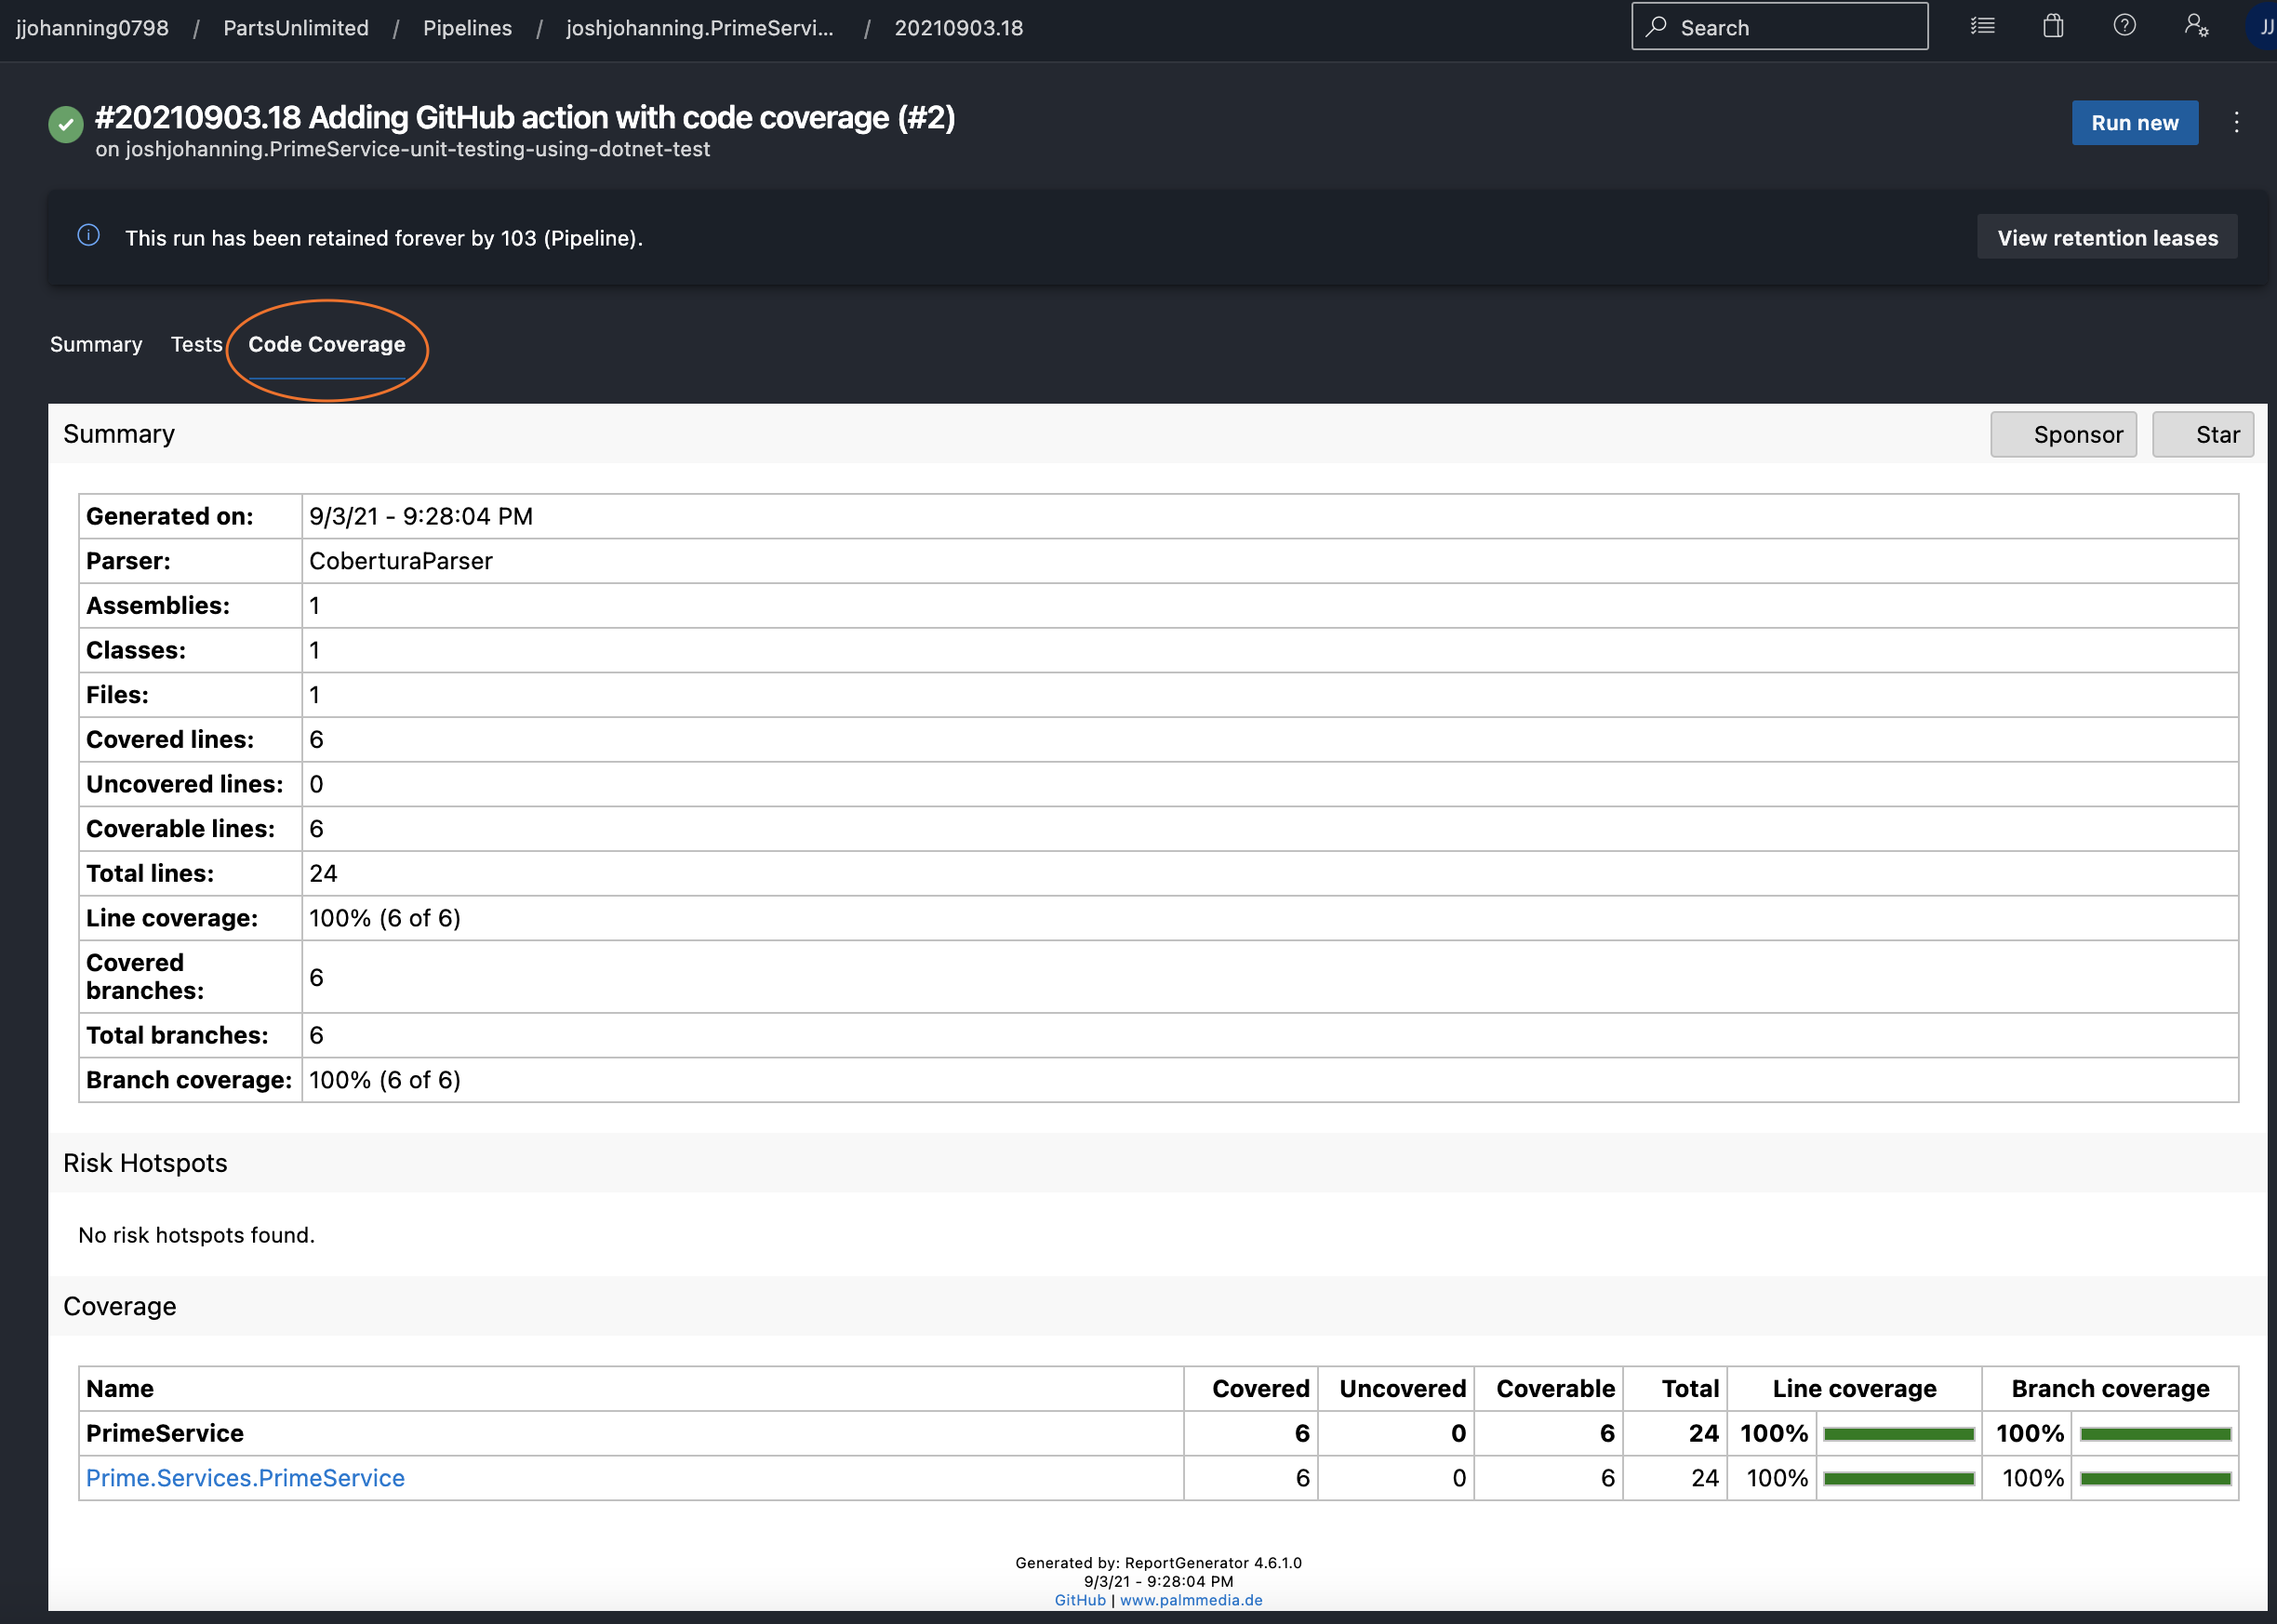2277x1624 pixels.
Task: Open the user settings icon
Action: coord(2196,27)
